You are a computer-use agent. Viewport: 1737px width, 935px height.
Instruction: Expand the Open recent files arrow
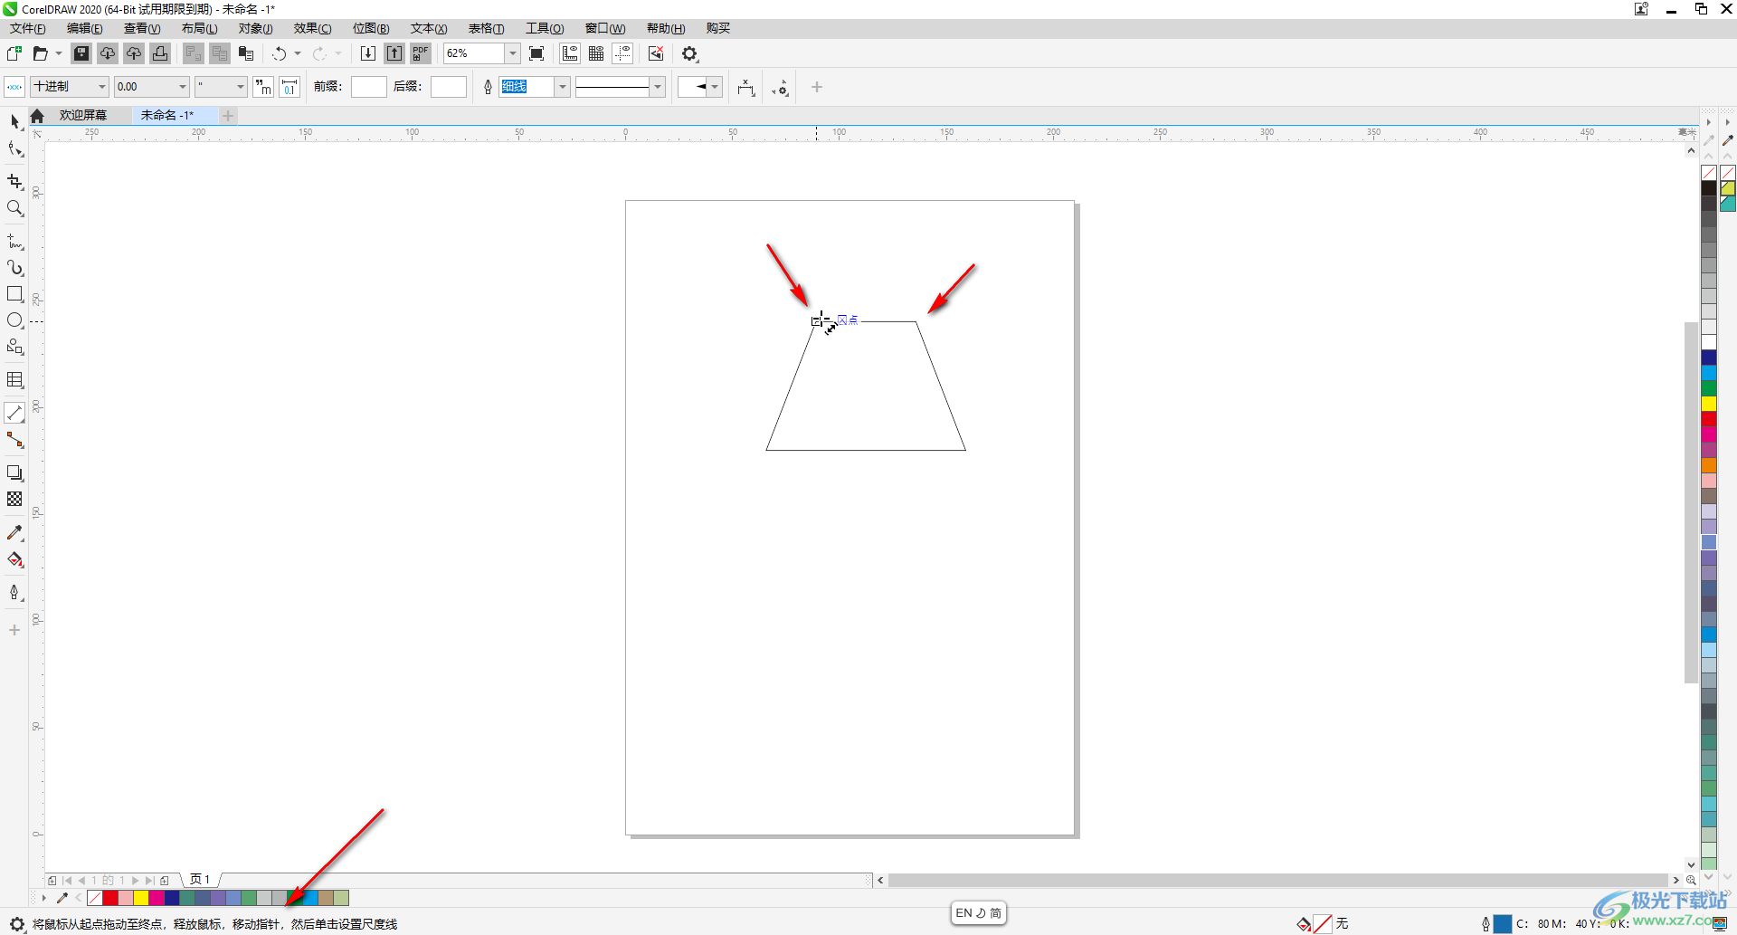tap(59, 53)
